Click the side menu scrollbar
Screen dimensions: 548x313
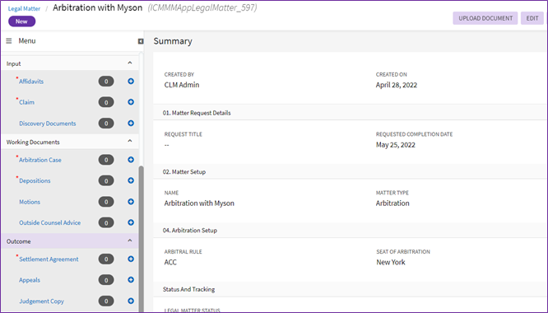(x=142, y=238)
